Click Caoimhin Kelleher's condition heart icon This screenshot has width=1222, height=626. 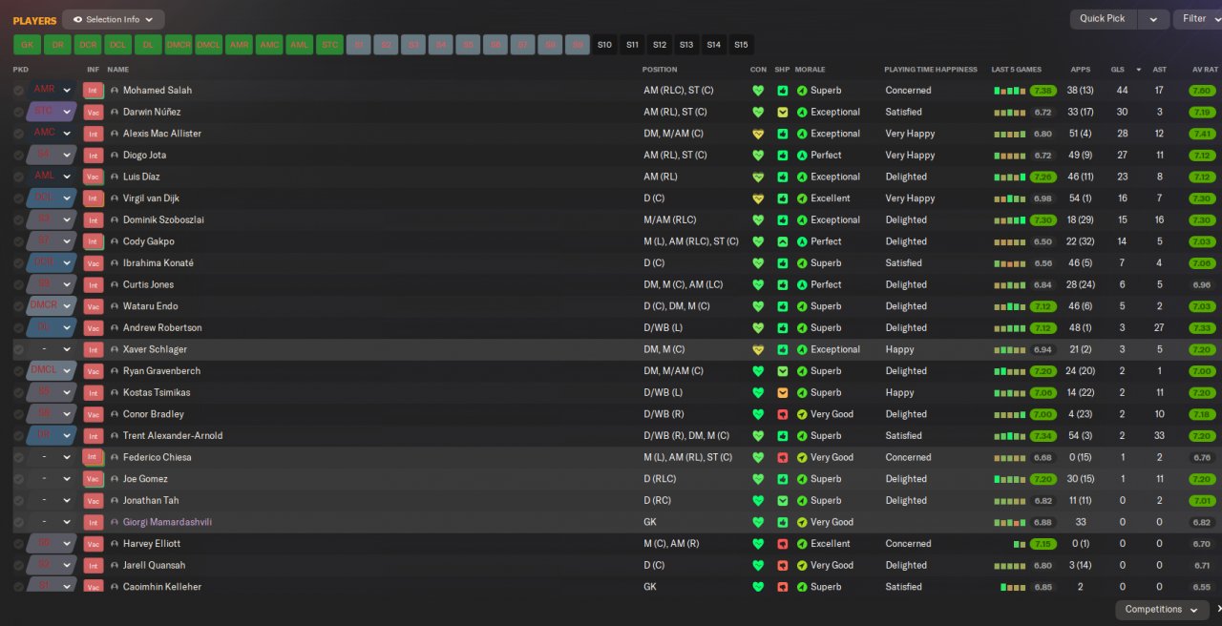tap(758, 587)
